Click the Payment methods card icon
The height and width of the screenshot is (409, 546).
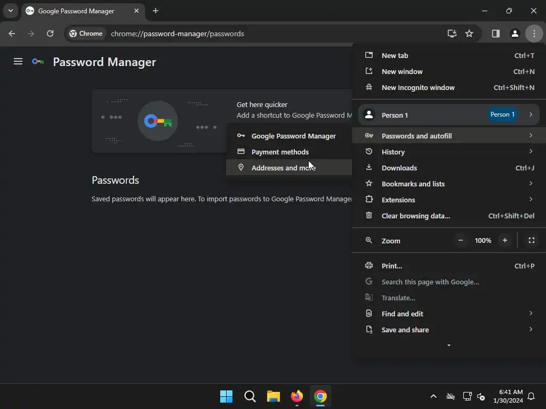click(x=241, y=151)
